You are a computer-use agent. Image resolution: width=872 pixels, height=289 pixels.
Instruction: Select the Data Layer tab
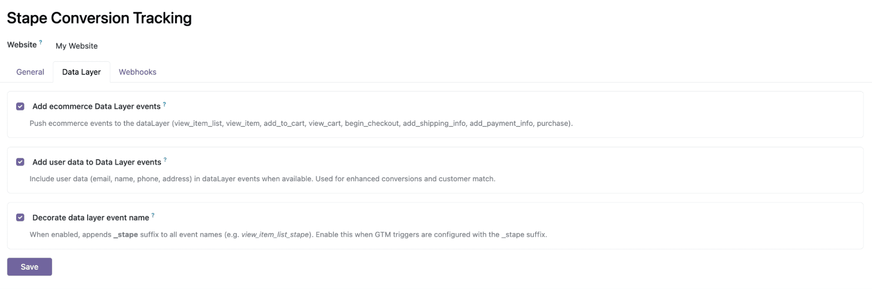pos(81,71)
